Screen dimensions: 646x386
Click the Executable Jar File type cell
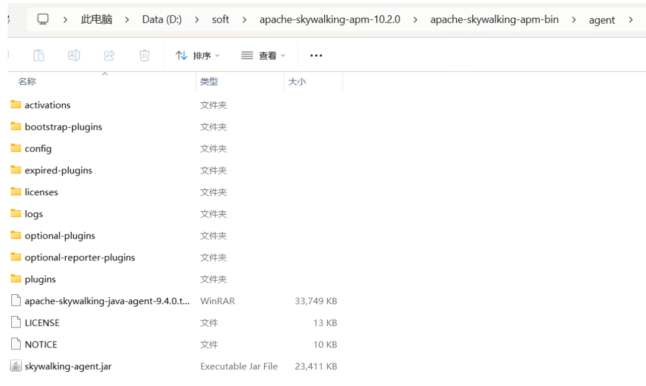[239, 366]
